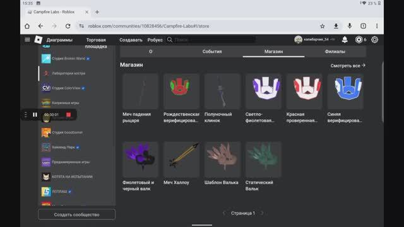The width and height of the screenshot is (404, 227).
Task: Select КОТЯТА НА ИСПЫТАНИИ community
Action: 67,177
